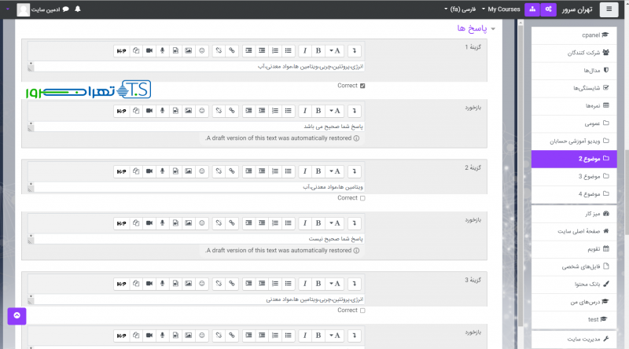Click video record icon in گزینهٔ 3 editor
Viewport: 629px width, 349px height.
pos(149,282)
